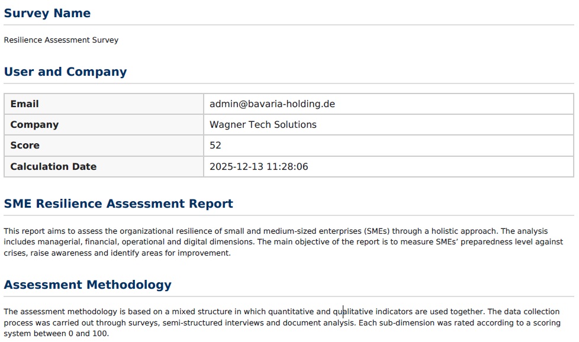Click the SME Resilience Assessment Report heading
Image resolution: width=579 pixels, height=342 pixels.
[x=118, y=204]
